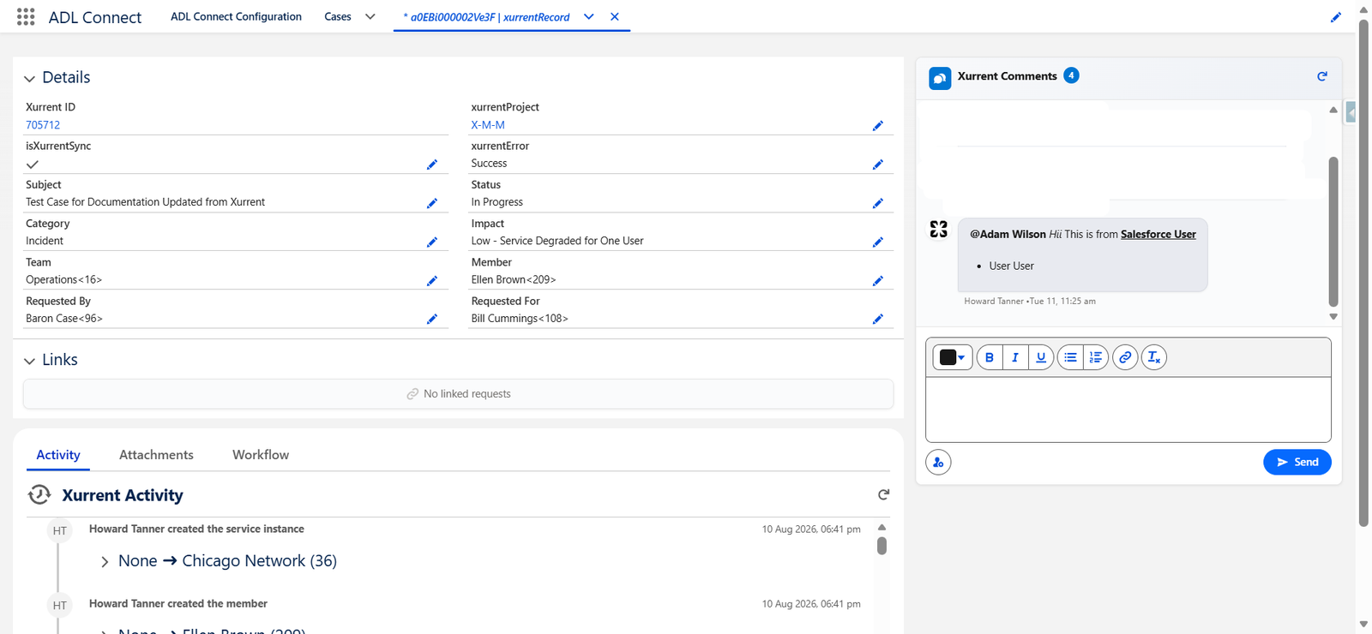Open the ADL Connect Configuration tab
The width and height of the screenshot is (1372, 634).
[236, 16]
